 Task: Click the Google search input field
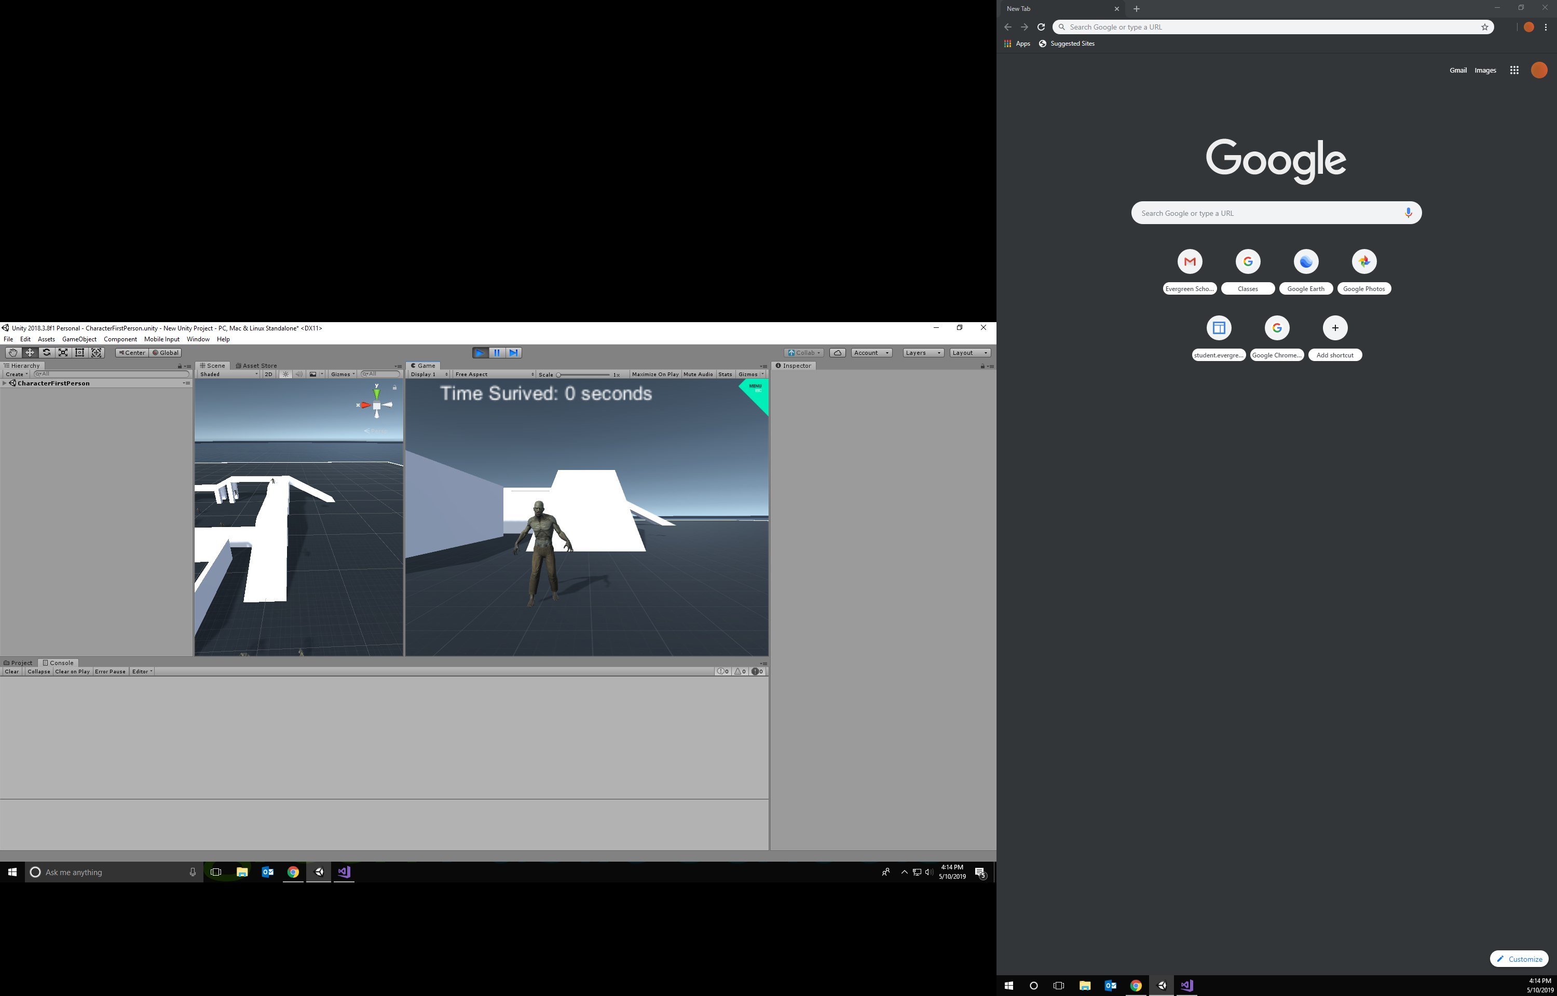1274,213
